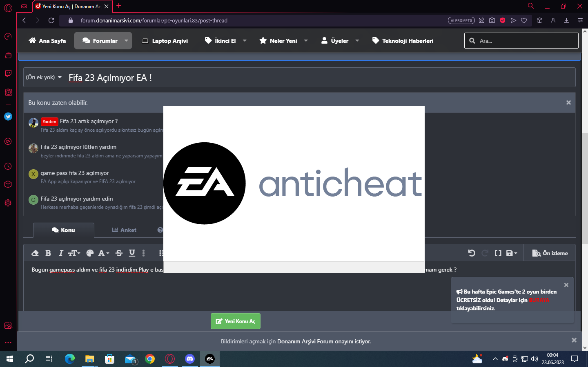Viewport: 588px width, 367px height.
Task: Open the downloads icon in toolbar
Action: (x=566, y=20)
